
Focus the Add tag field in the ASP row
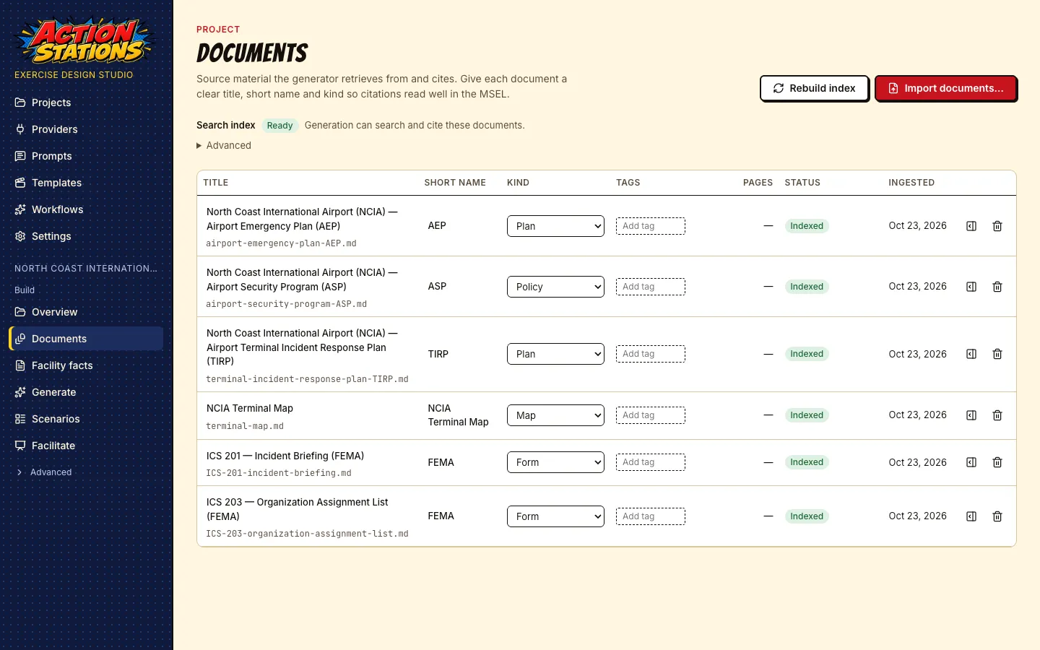pos(651,287)
